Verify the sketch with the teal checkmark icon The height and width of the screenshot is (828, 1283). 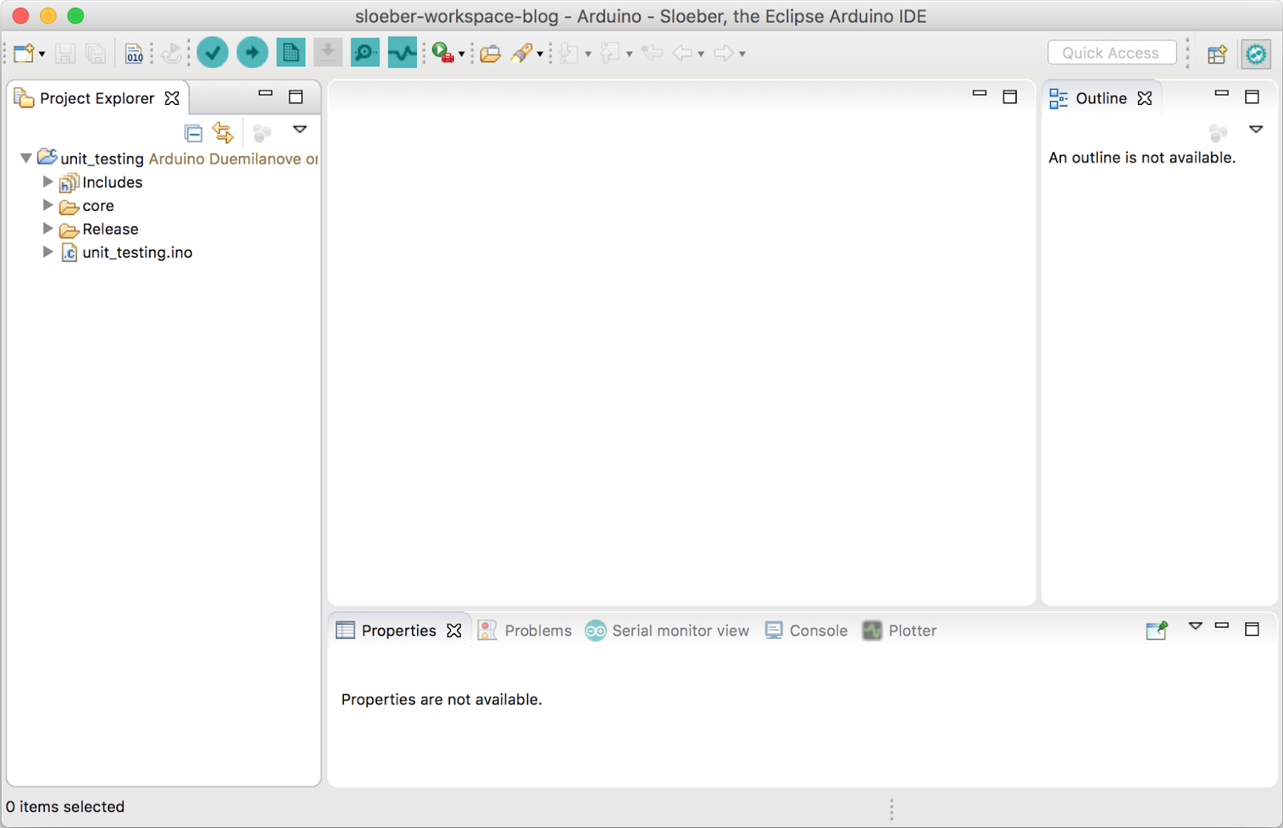[212, 52]
